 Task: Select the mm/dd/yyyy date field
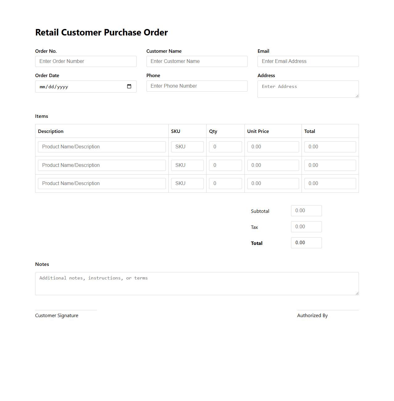77,87
